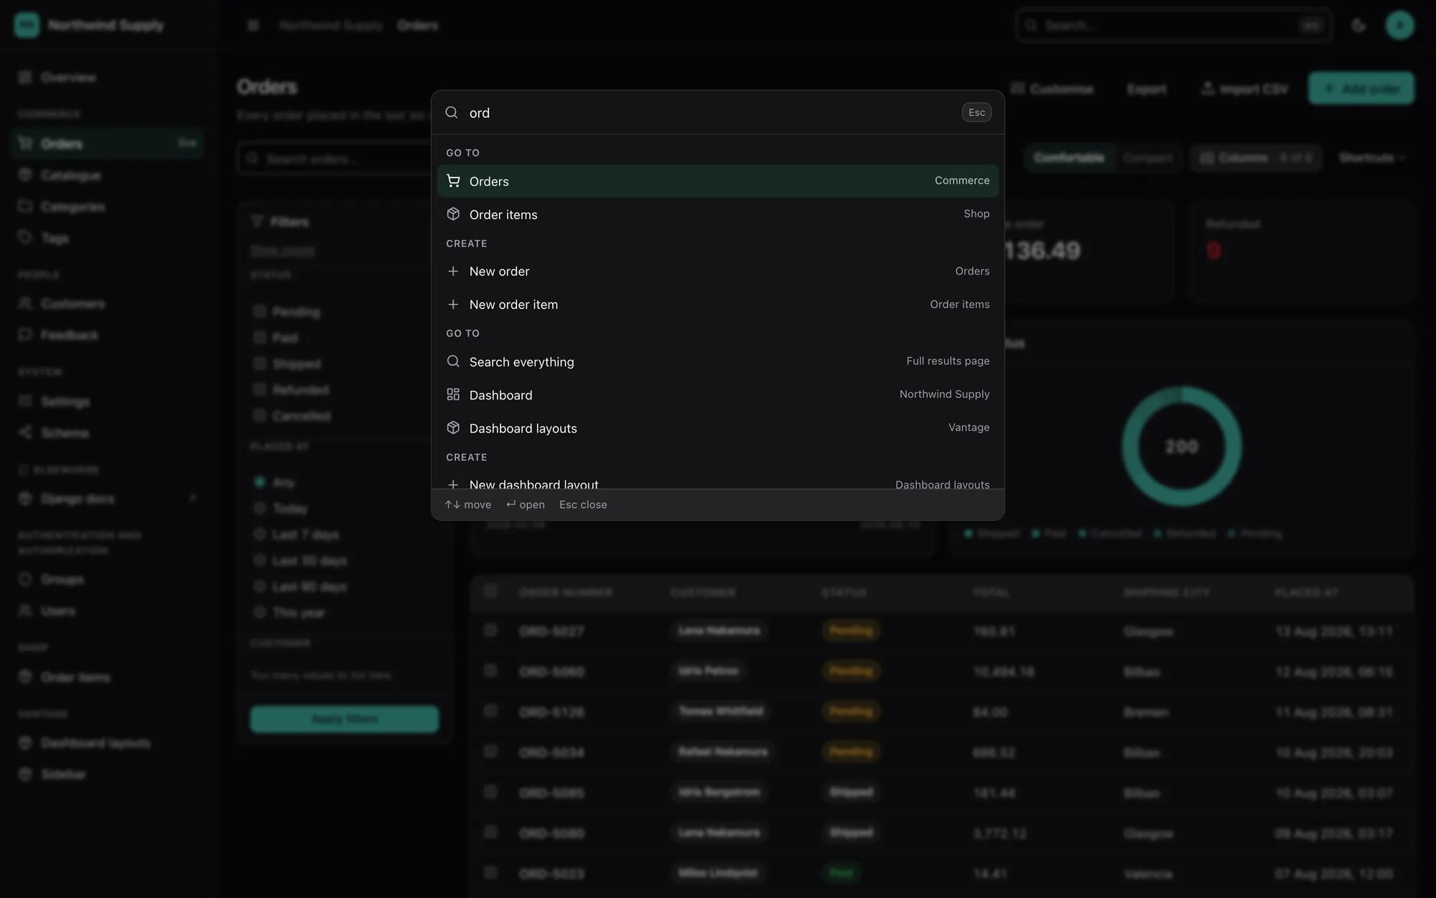
Task: Click the Add order button behind the palette
Action: click(1361, 88)
